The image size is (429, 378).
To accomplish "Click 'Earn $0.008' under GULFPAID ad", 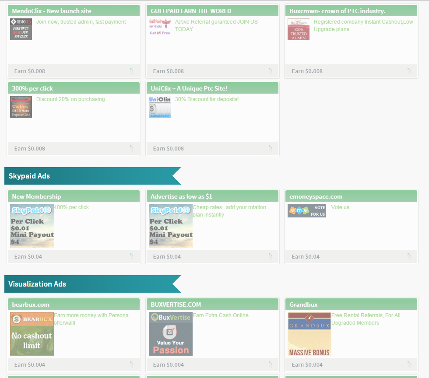I will point(168,71).
